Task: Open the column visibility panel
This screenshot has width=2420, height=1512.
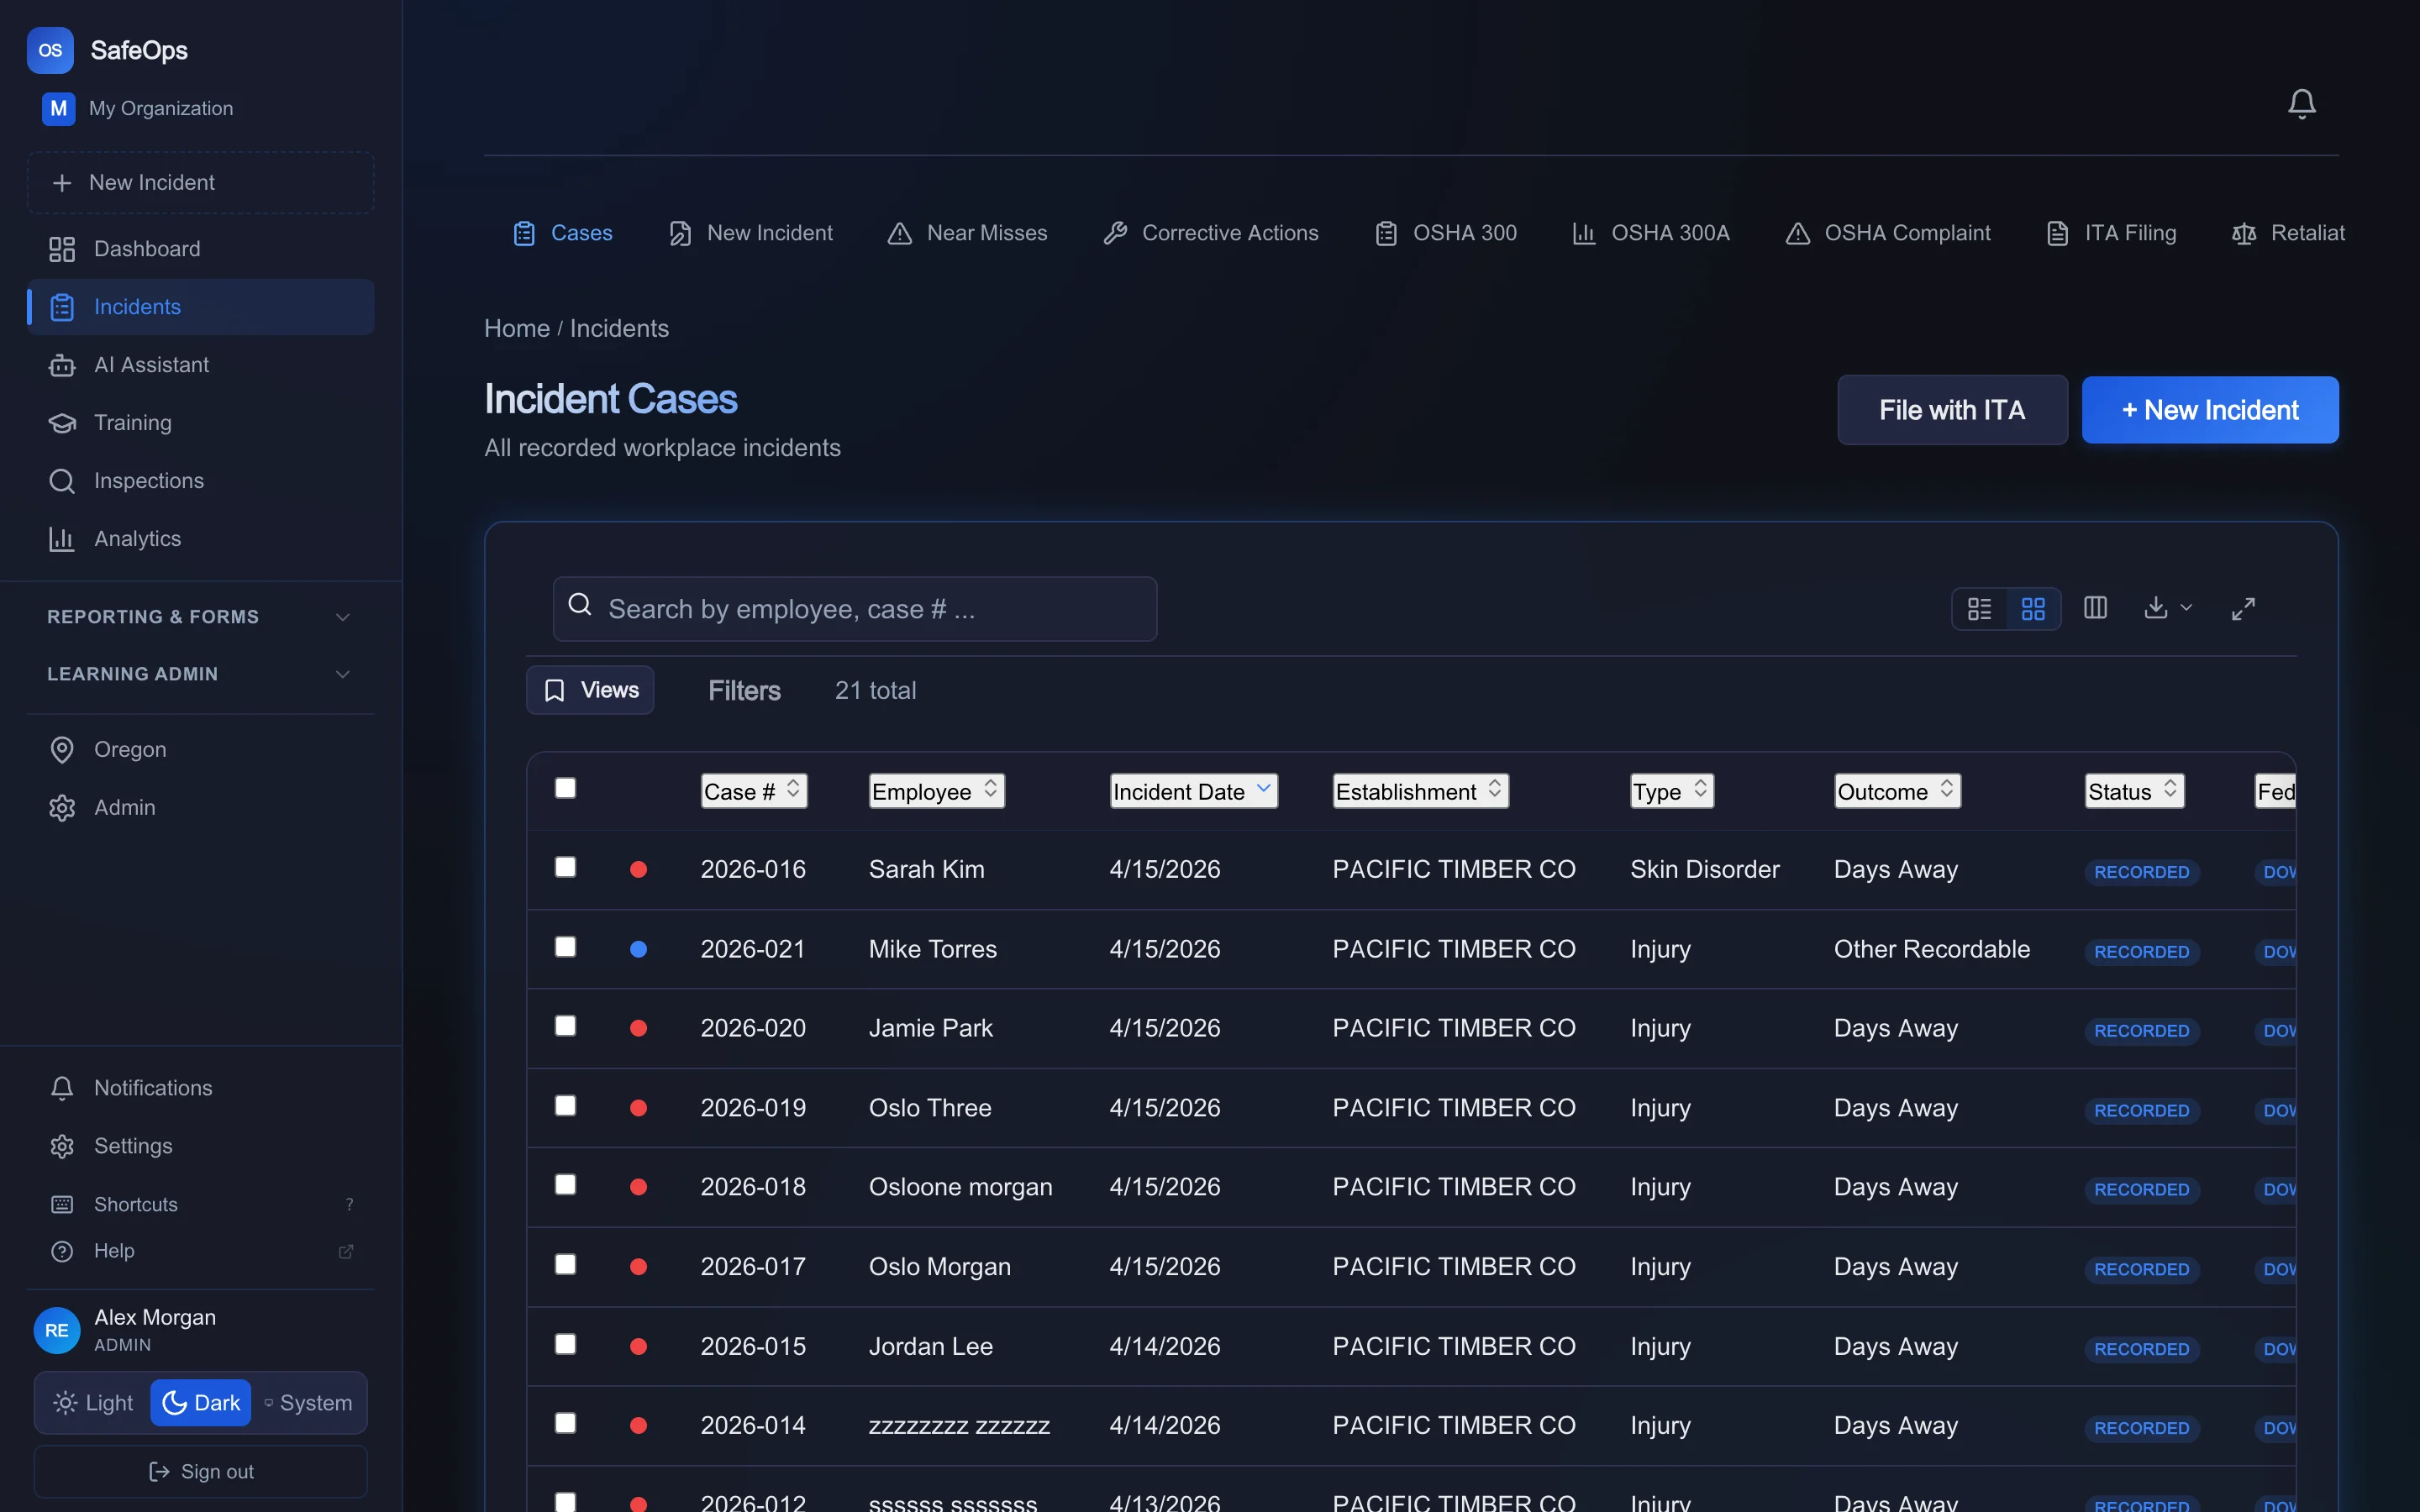Action: (2094, 608)
